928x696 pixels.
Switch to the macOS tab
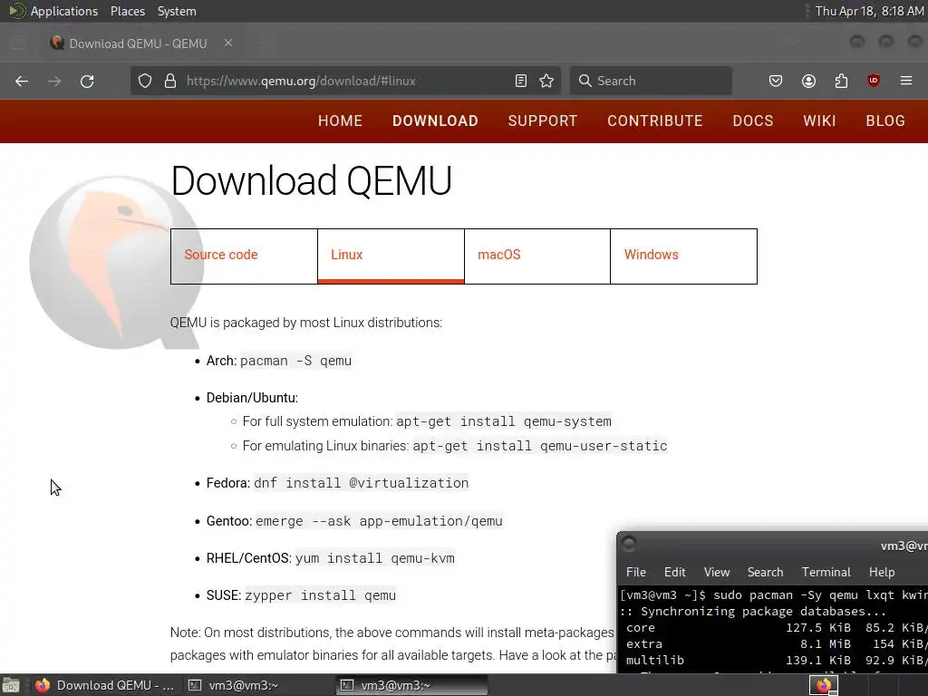(x=537, y=256)
